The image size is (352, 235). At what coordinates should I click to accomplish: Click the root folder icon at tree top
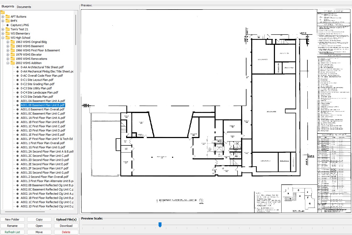coord(3,12)
